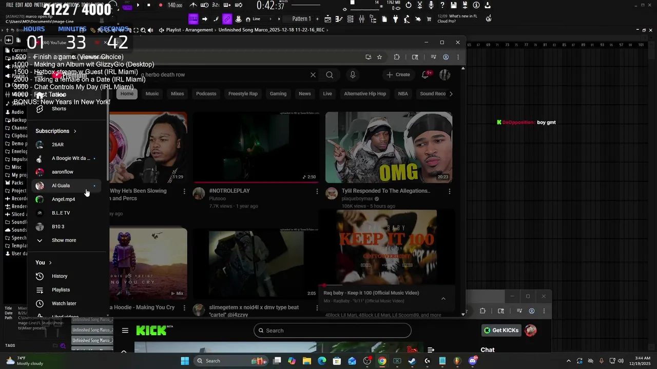Image resolution: width=657 pixels, height=369 pixels.
Task: Open the Tylil Responded To The Allegations thumbnail
Action: (389, 147)
